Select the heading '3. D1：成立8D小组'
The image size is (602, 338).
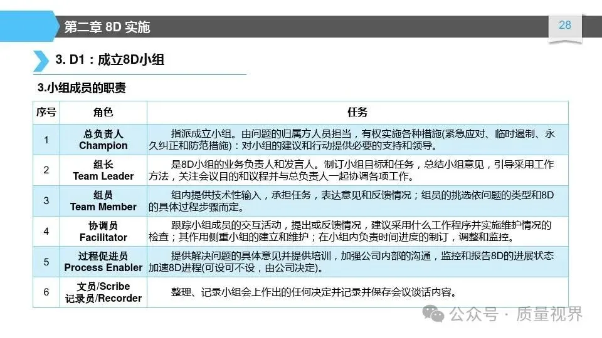[x=110, y=60]
